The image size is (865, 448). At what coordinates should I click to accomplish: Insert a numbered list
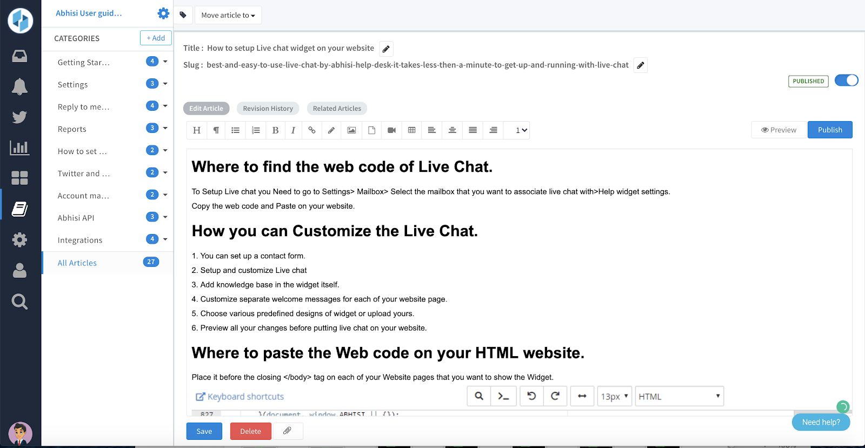pos(256,130)
